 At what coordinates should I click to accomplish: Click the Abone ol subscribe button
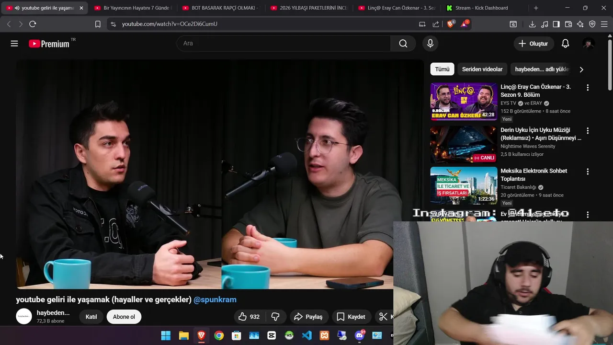pos(124,317)
